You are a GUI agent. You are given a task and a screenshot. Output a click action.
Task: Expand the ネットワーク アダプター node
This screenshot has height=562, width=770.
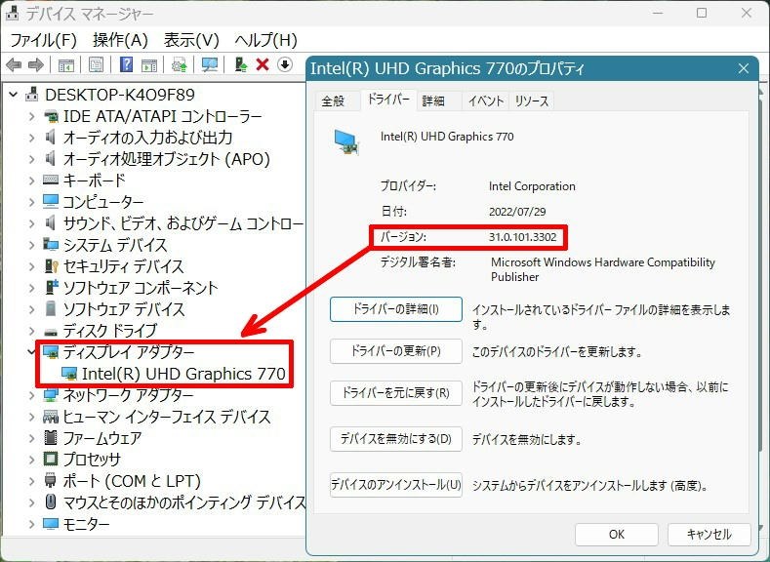tap(32, 395)
